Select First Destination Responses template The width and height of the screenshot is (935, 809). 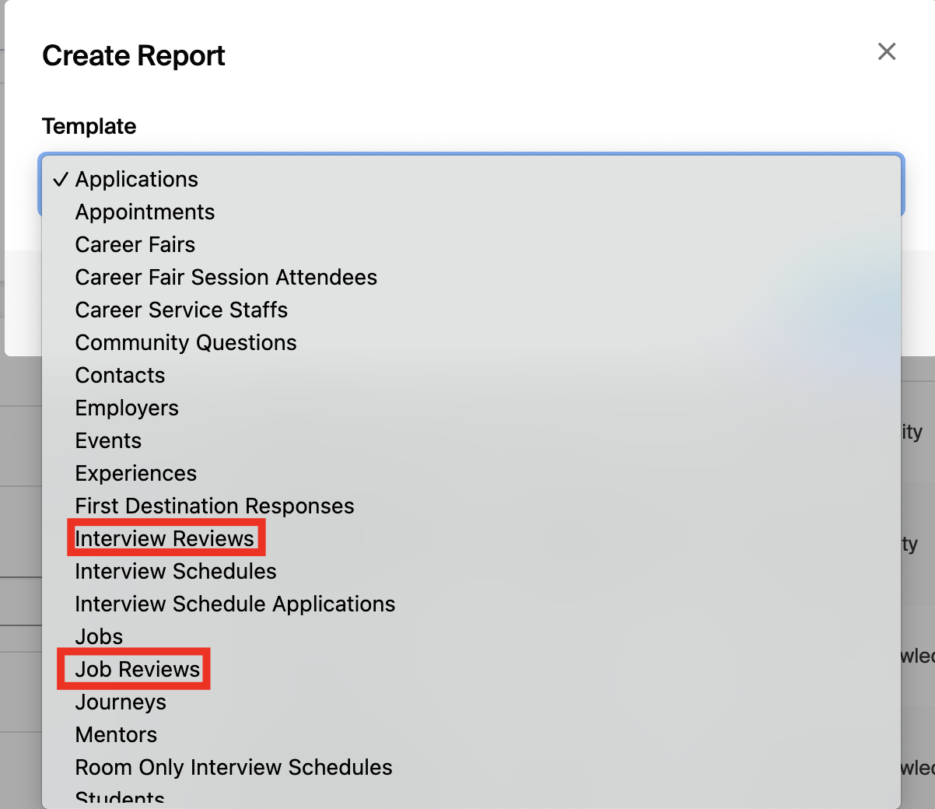[471, 506]
